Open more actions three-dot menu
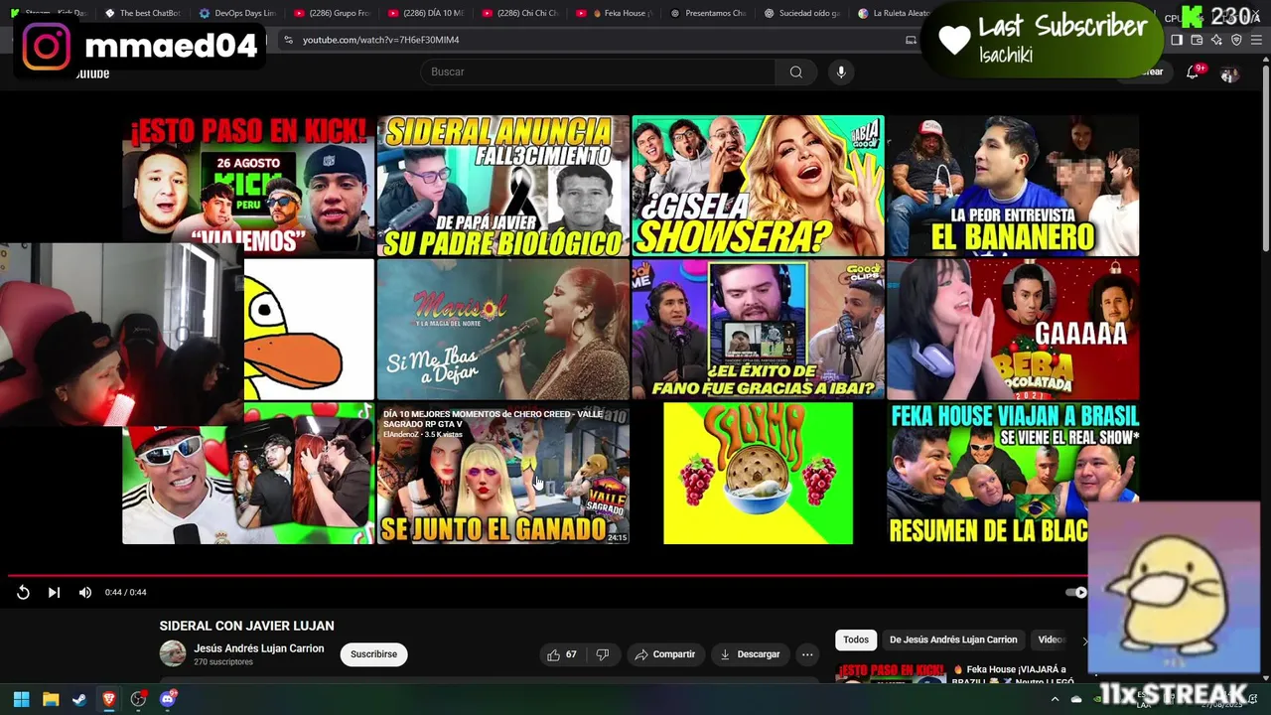Image resolution: width=1271 pixels, height=715 pixels. coord(807,654)
